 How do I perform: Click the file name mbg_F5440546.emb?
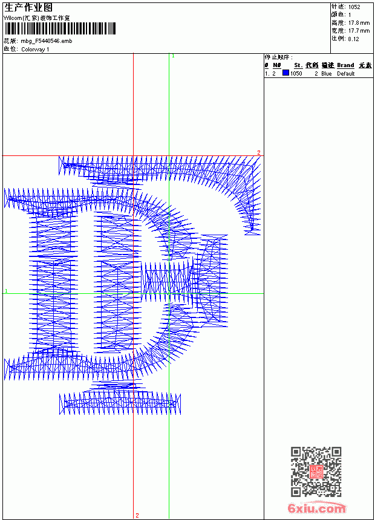tap(47, 41)
